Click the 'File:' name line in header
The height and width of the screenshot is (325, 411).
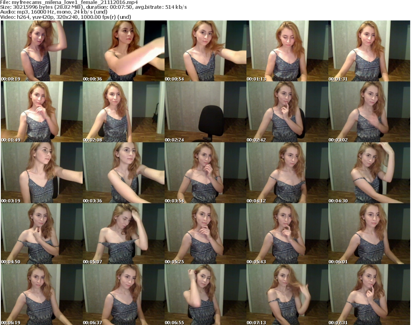69,2
